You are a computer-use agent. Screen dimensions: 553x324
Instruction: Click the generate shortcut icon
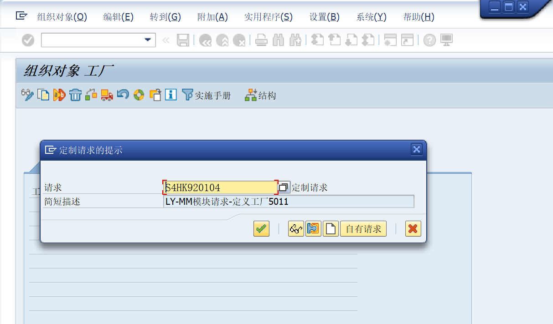point(407,40)
